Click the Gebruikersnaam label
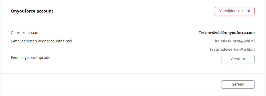Image resolution: width=266 pixels, height=96 pixels. (x=25, y=33)
